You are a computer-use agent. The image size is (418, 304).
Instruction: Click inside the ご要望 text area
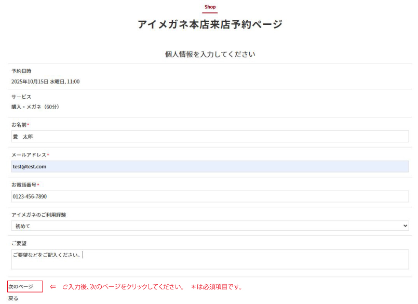210,259
